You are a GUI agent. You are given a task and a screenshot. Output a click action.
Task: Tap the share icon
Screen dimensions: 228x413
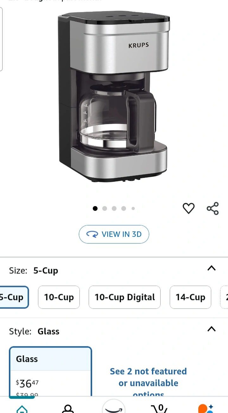tap(213, 208)
